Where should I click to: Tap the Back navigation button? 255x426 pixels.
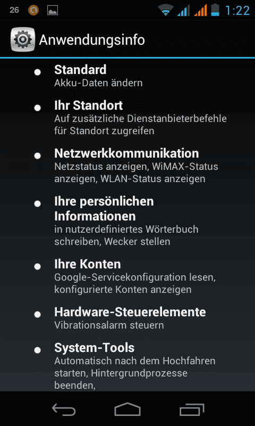click(64, 409)
